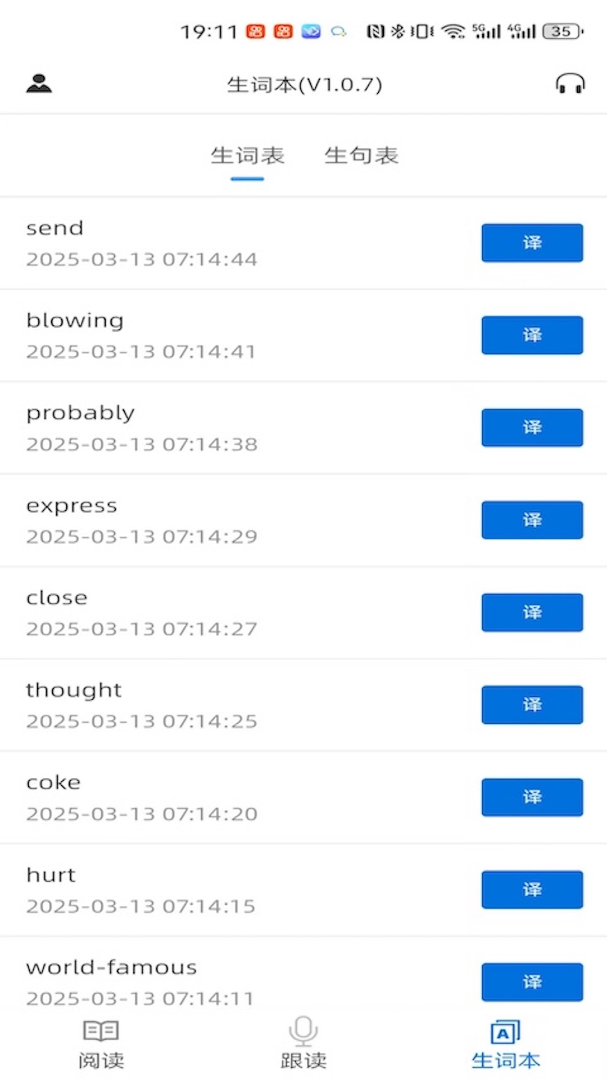Switch to the 生句表 tab
The height and width of the screenshot is (1079, 607).
click(361, 156)
